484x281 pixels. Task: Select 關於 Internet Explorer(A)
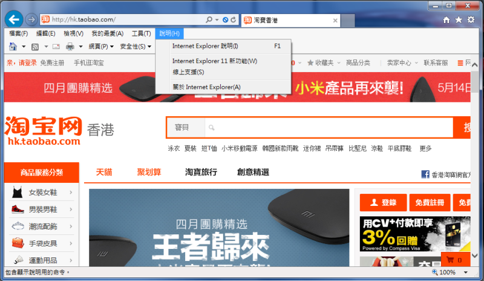[223, 87]
